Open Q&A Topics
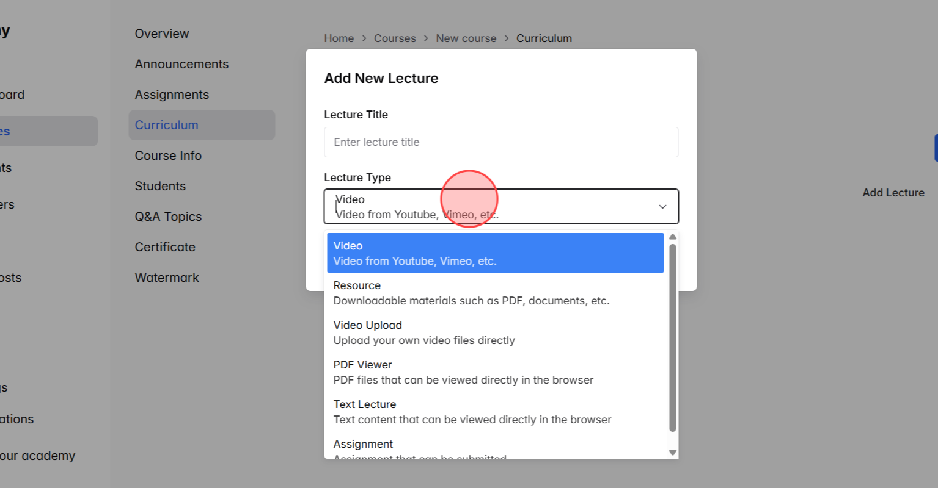This screenshot has height=488, width=938. (168, 216)
